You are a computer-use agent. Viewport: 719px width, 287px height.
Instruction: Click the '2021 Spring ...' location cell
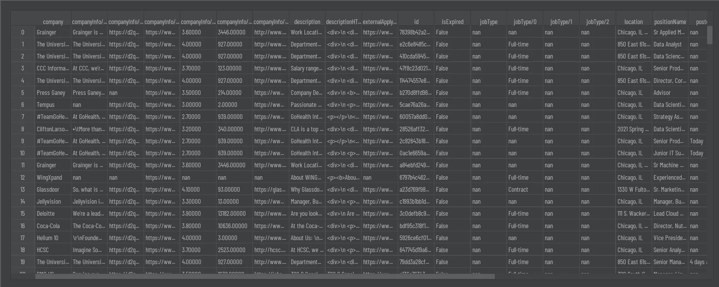coord(634,129)
